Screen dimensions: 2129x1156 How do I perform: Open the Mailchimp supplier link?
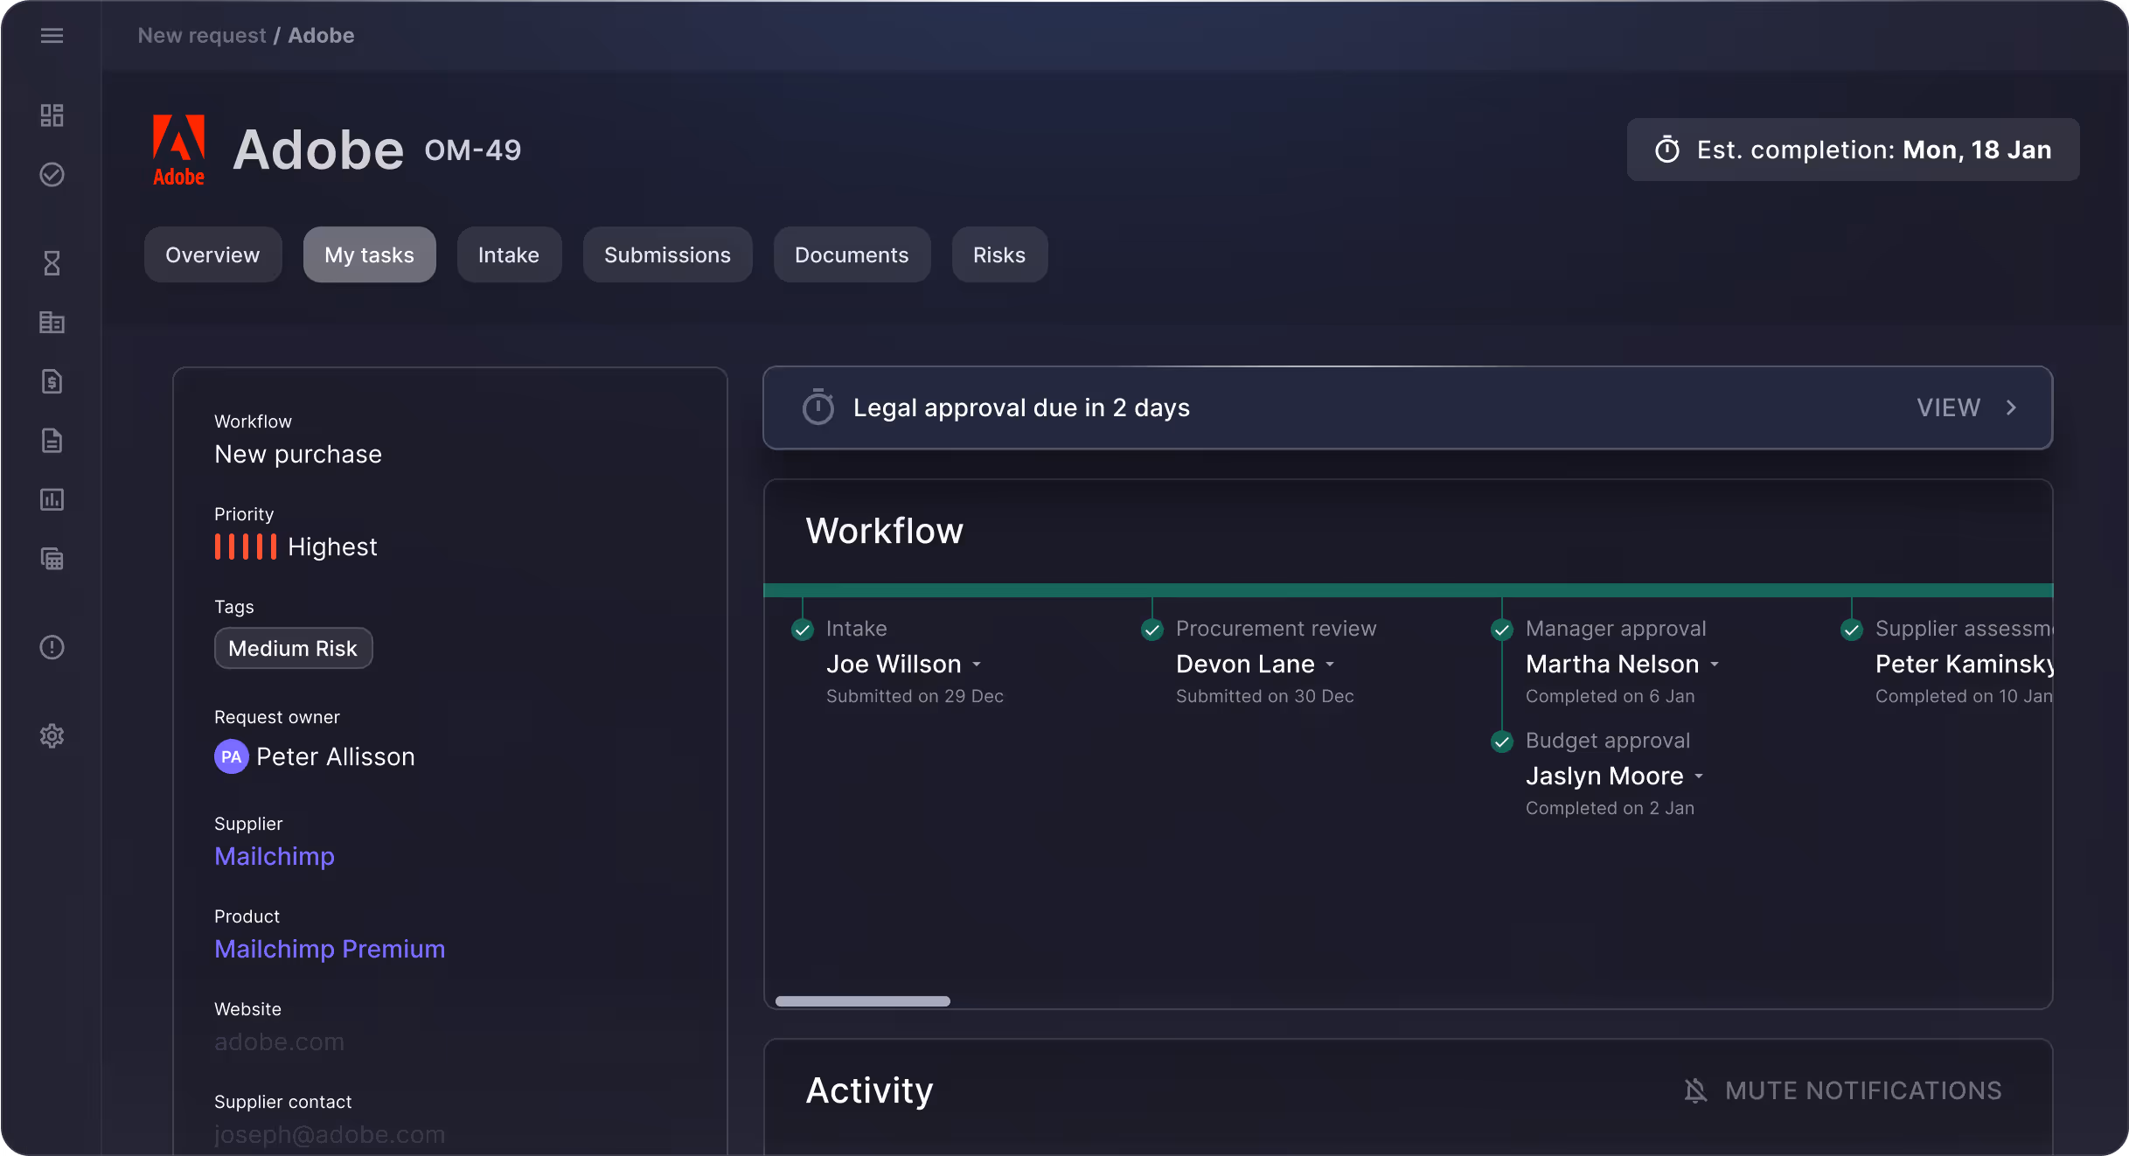[275, 856]
